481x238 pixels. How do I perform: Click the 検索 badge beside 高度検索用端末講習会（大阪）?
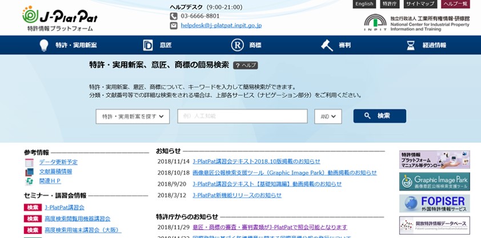[33, 230]
